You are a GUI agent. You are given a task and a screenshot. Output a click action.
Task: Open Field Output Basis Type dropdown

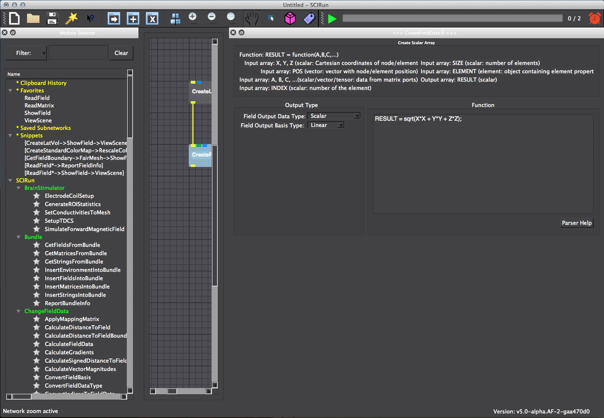click(326, 125)
